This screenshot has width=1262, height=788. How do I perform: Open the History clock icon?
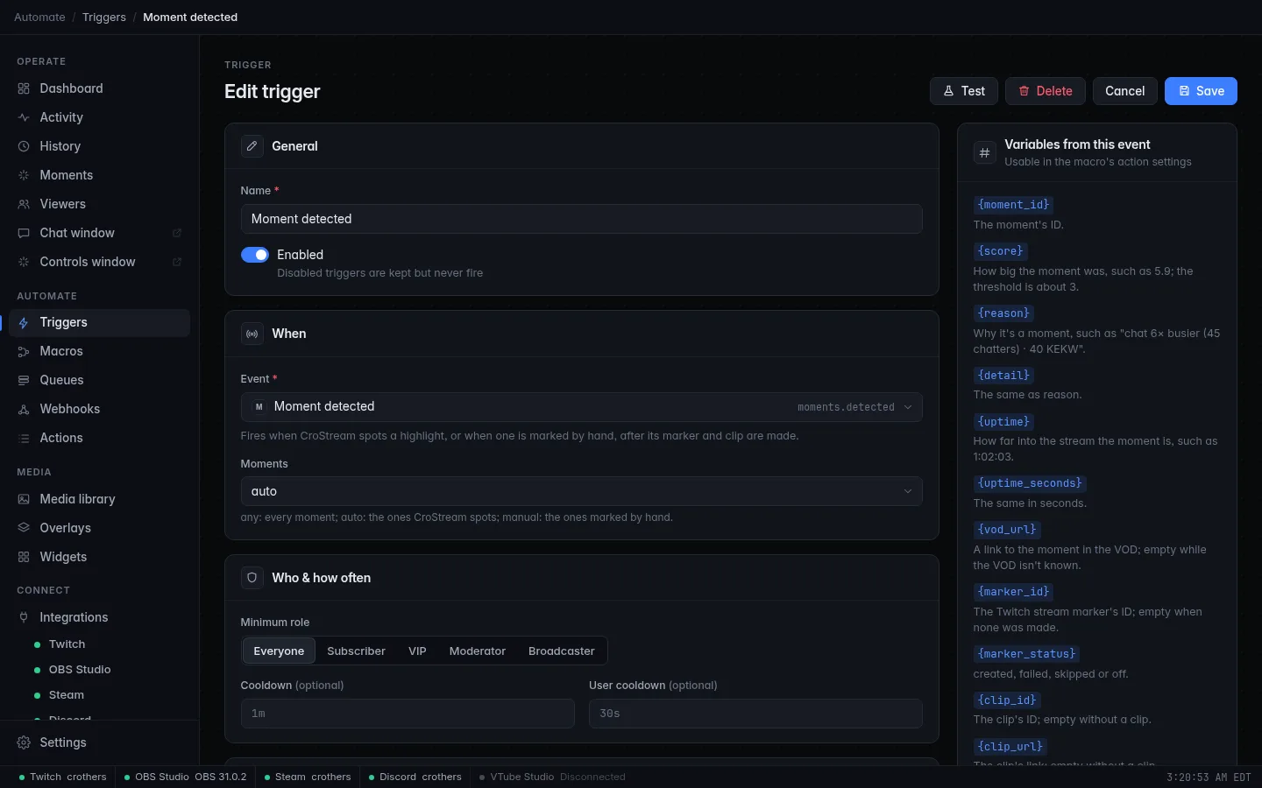coord(24,146)
